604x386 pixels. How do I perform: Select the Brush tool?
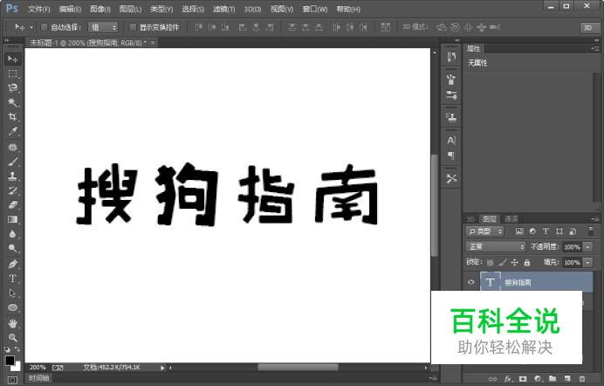tap(12, 162)
